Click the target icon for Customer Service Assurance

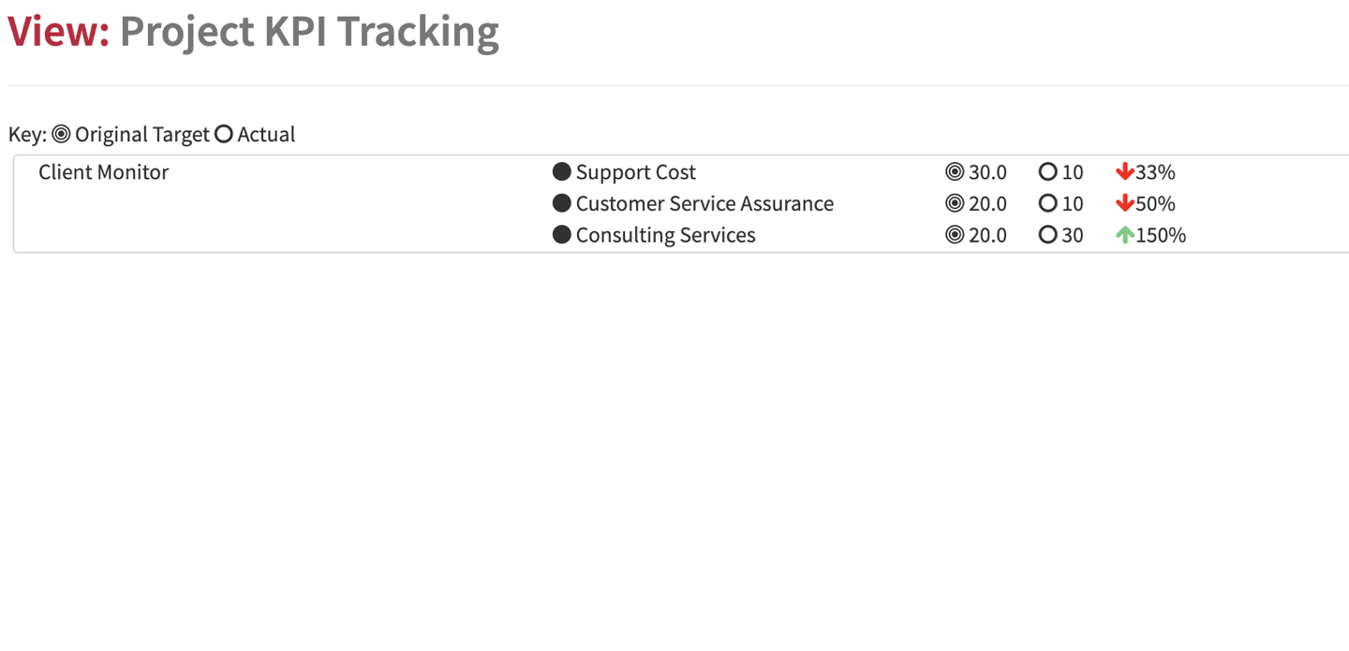(x=955, y=203)
